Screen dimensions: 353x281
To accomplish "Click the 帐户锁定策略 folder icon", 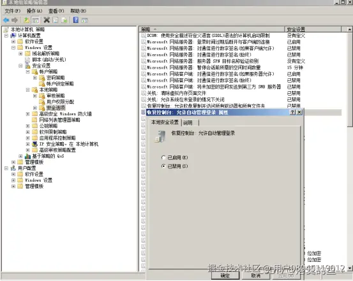I will coord(42,83).
